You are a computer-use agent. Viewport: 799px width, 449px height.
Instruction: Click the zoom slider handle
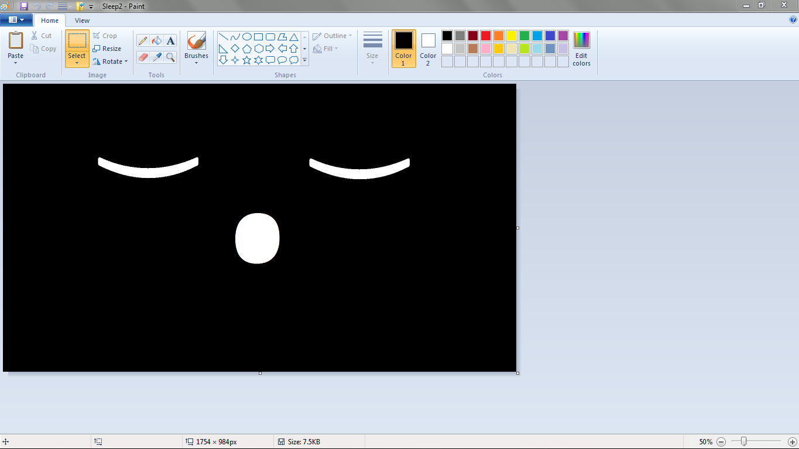pos(743,441)
